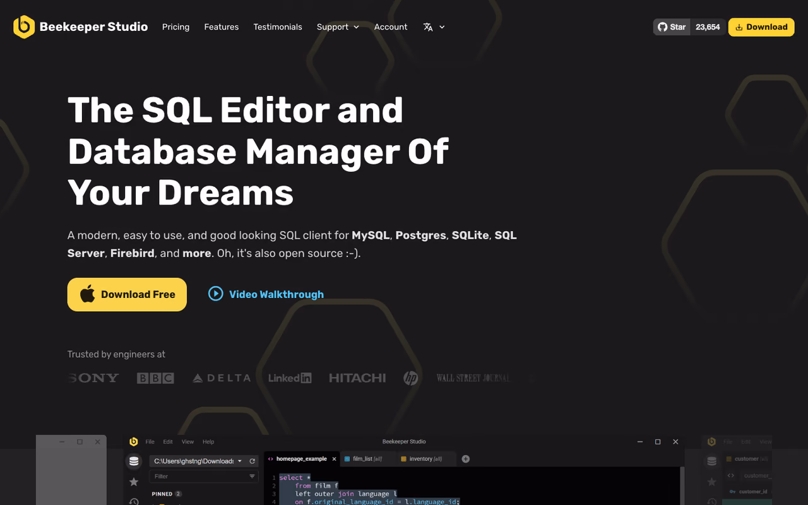Open the language translation selector
Screen dimensions: 808x505
click(434, 27)
